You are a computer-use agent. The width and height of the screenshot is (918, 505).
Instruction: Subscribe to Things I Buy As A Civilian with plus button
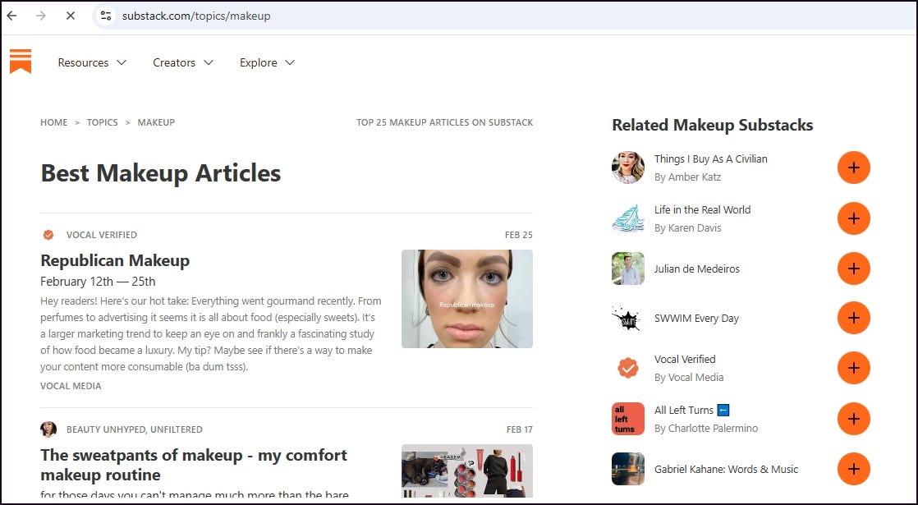854,168
